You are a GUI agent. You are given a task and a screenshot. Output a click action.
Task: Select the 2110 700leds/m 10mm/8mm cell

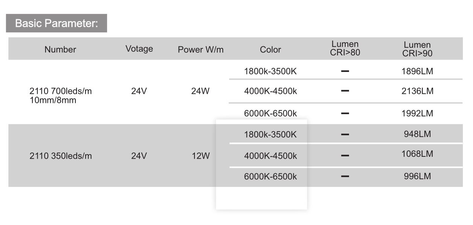(60, 96)
